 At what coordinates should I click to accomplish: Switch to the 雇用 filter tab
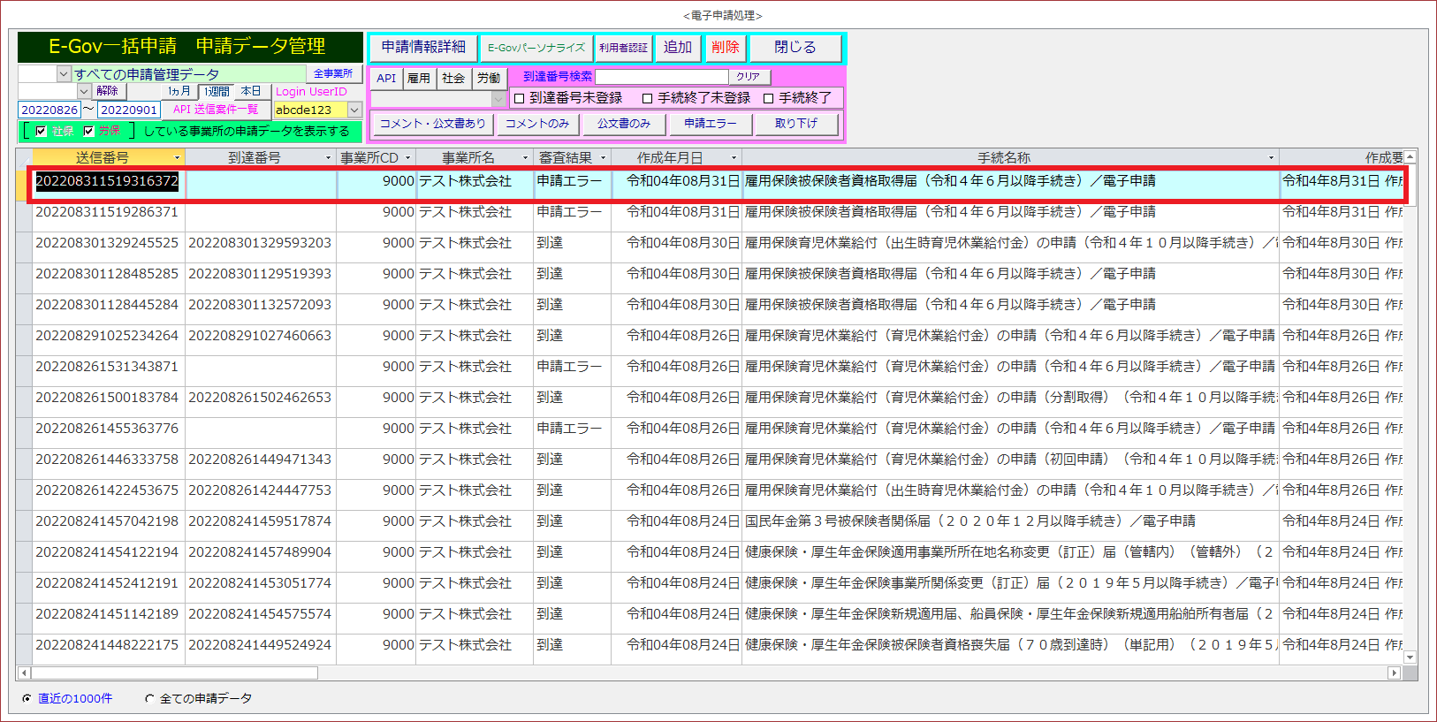pos(419,78)
